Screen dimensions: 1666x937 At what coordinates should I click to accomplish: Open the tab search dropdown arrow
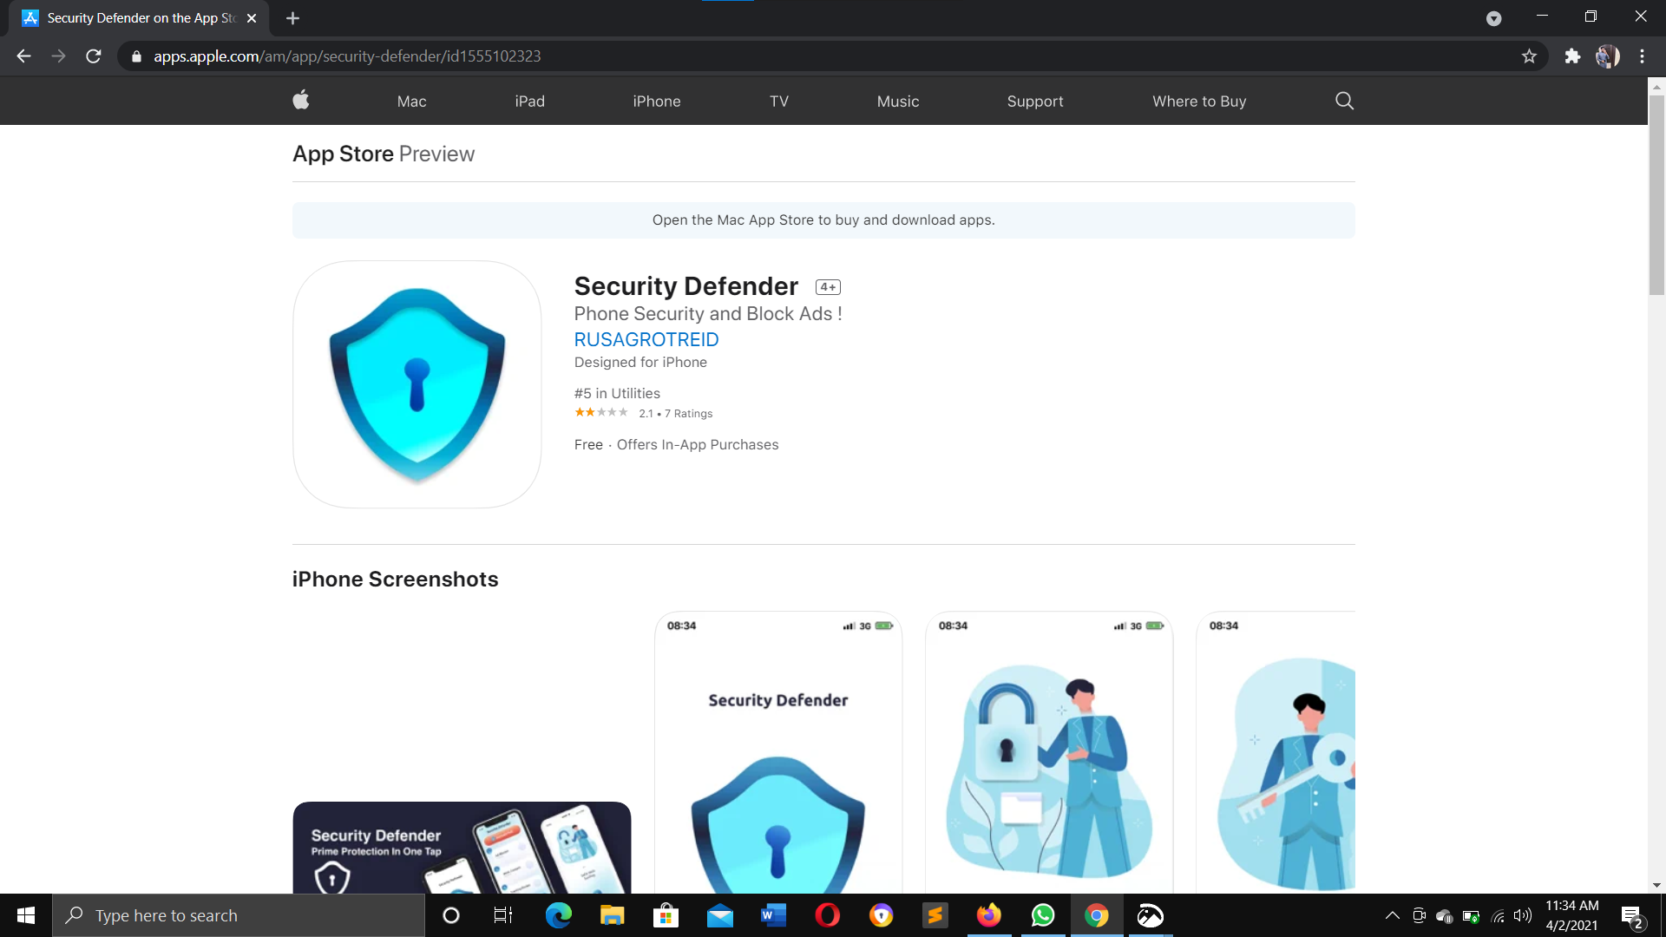(x=1493, y=18)
